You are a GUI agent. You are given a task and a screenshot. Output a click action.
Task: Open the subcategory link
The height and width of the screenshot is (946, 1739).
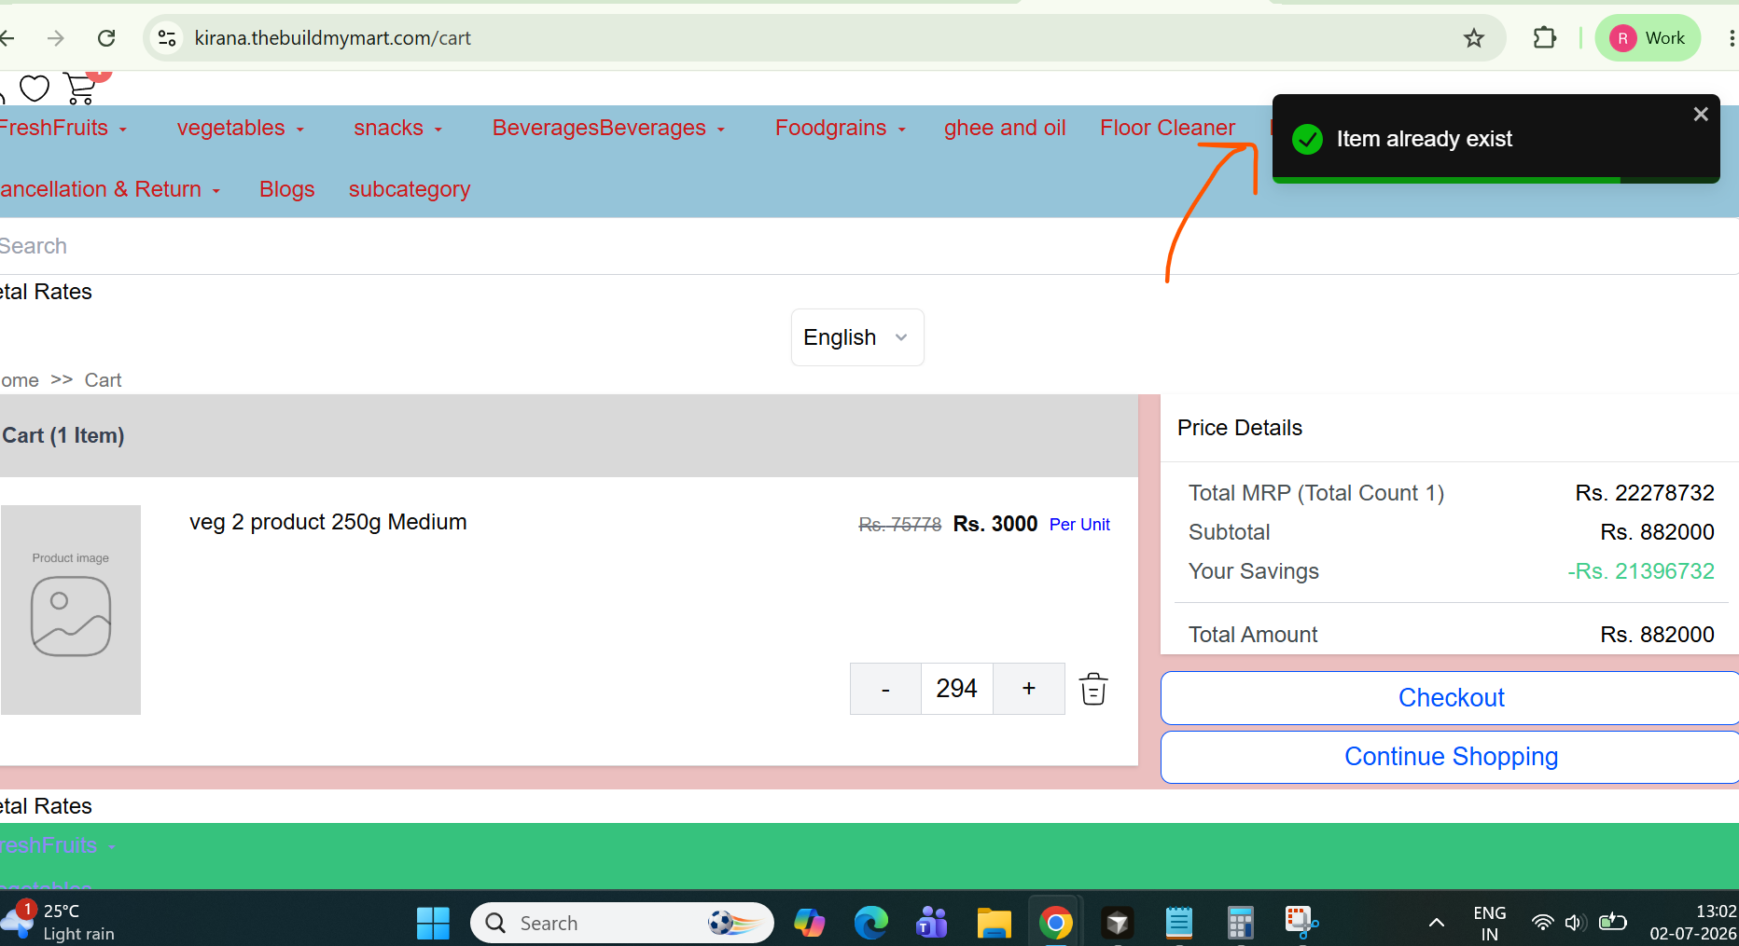tap(410, 189)
